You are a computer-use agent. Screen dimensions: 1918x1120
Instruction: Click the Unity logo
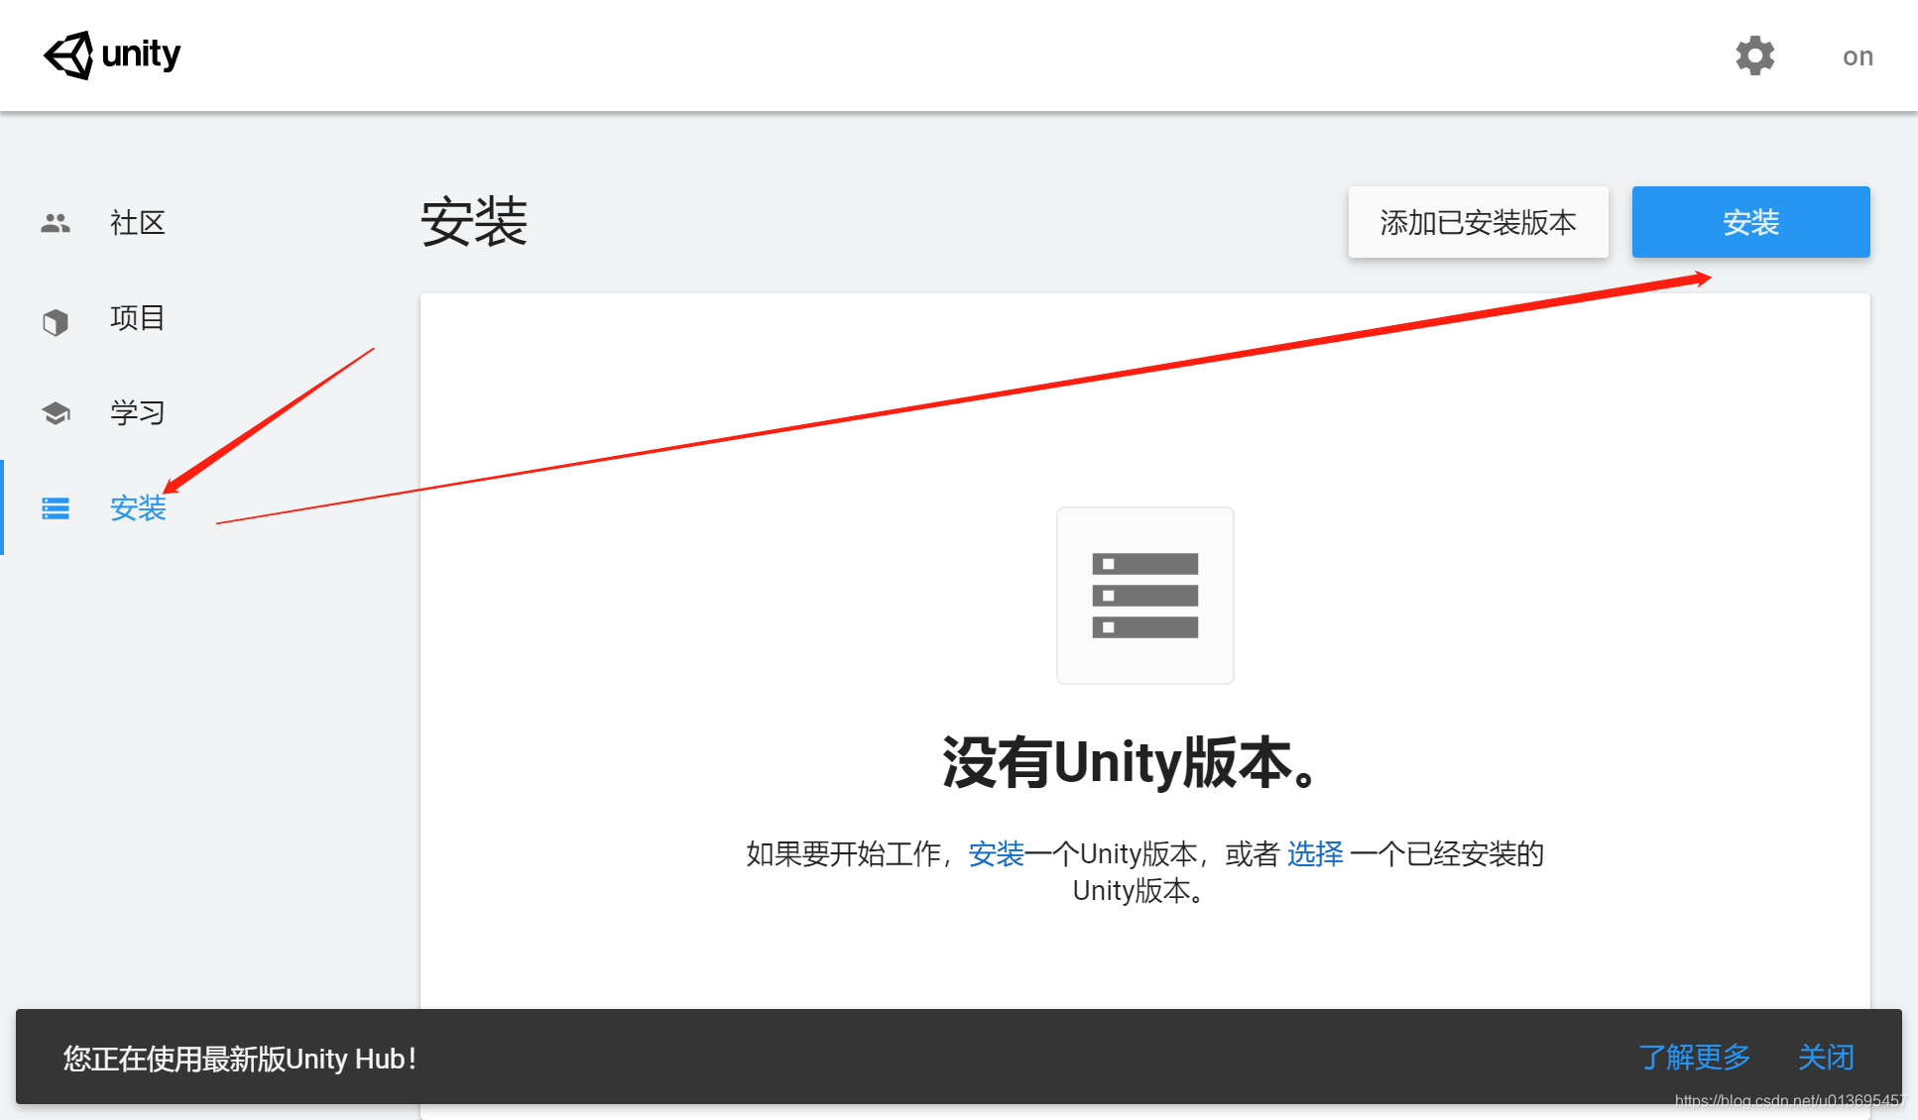[112, 55]
